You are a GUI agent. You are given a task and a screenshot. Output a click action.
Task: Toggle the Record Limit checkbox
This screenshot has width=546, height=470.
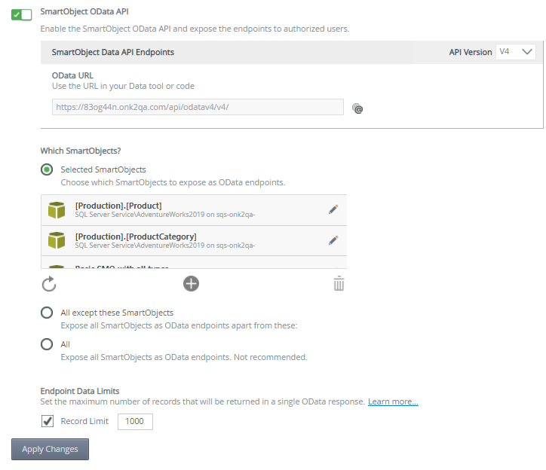pyautogui.click(x=48, y=421)
